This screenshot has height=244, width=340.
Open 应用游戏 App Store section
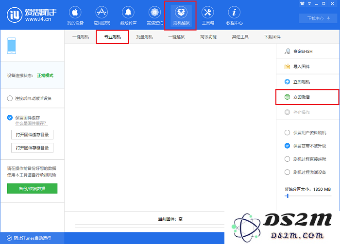pos(102,15)
